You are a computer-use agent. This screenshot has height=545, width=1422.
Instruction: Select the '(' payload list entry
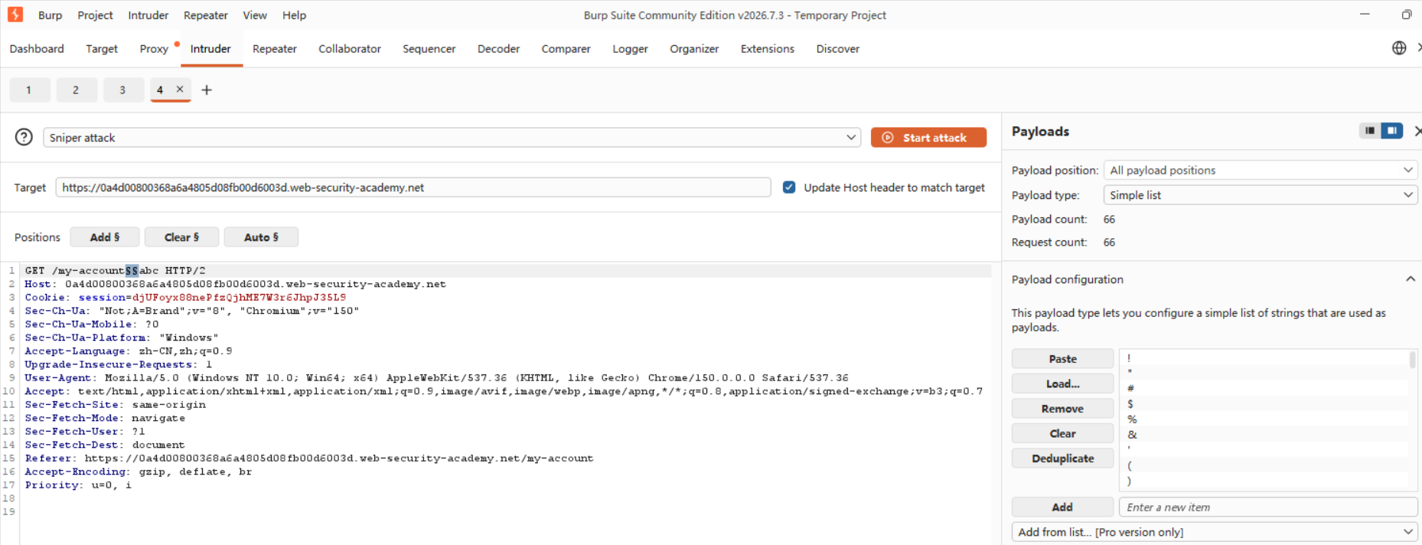pos(1264,465)
